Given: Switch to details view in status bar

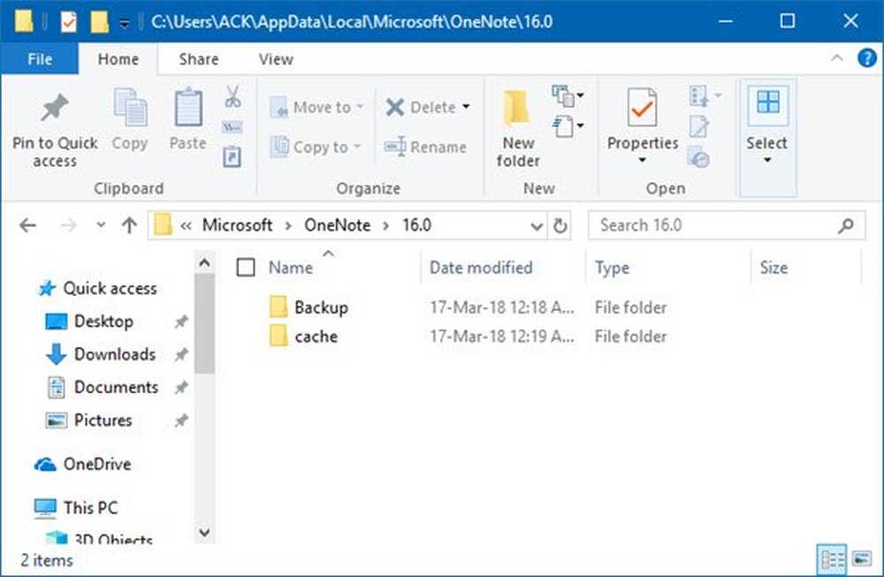Looking at the screenshot, I should (831, 559).
